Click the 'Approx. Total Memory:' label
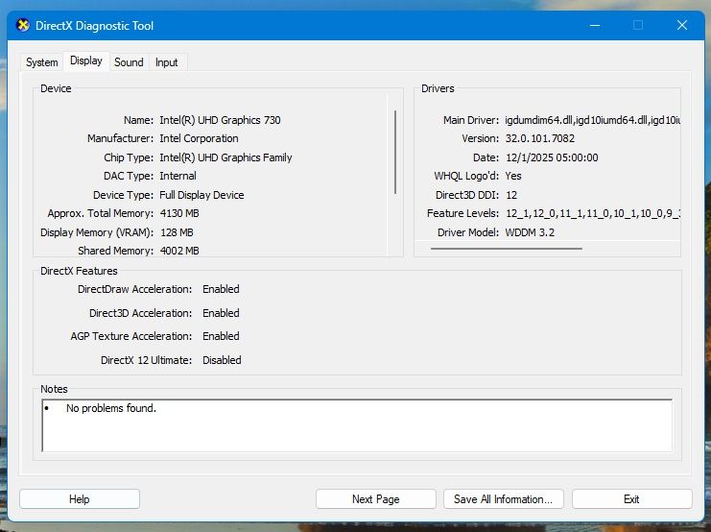This screenshot has height=532, width=711. tap(100, 213)
